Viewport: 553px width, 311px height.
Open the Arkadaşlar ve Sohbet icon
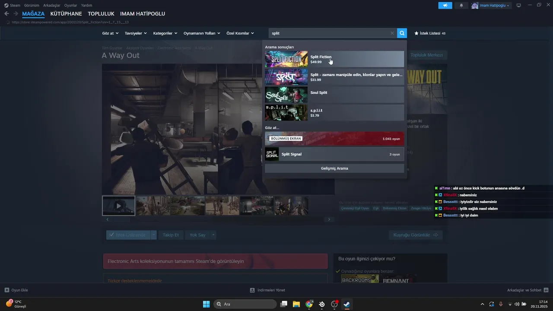[546, 290]
